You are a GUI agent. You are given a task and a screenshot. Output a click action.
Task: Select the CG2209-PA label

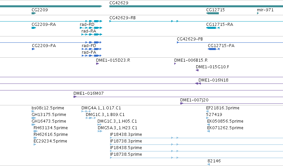tap(44, 46)
